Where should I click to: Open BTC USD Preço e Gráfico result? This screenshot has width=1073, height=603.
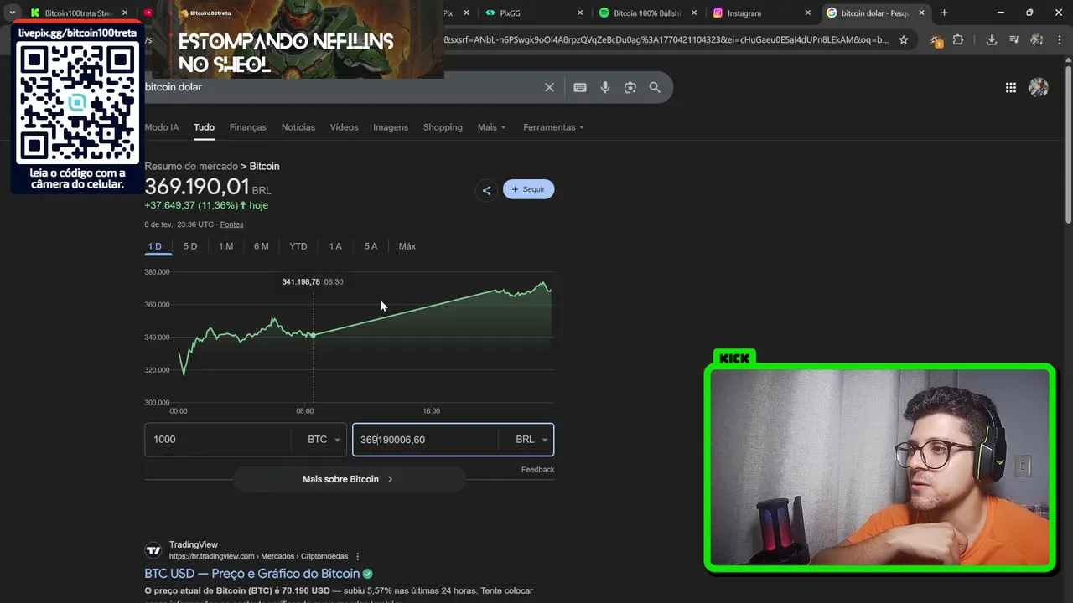tap(252, 574)
